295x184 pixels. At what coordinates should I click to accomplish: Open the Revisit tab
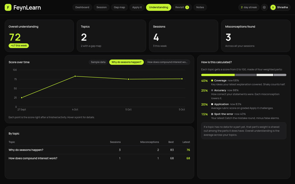(182, 7)
